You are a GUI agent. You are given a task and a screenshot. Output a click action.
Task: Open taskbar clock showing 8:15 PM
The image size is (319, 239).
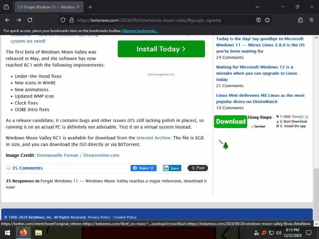pos(293,233)
